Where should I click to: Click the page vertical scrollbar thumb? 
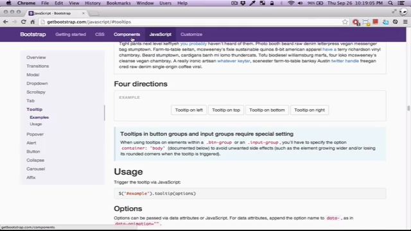(x=408, y=108)
